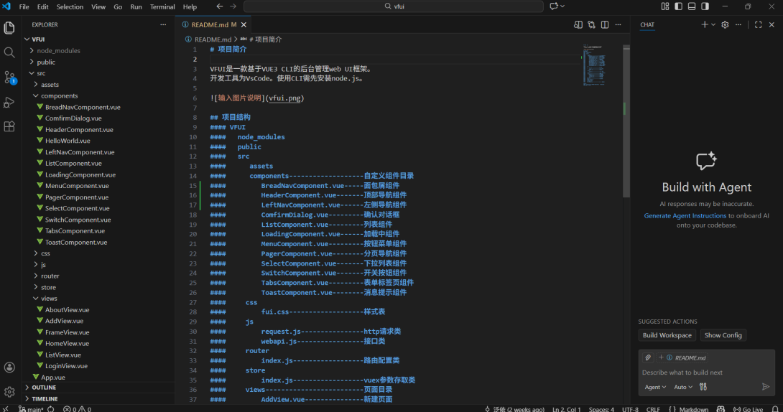Open Accounts icon in activity bar
Viewport: 783px width, 412px height.
tap(9, 367)
